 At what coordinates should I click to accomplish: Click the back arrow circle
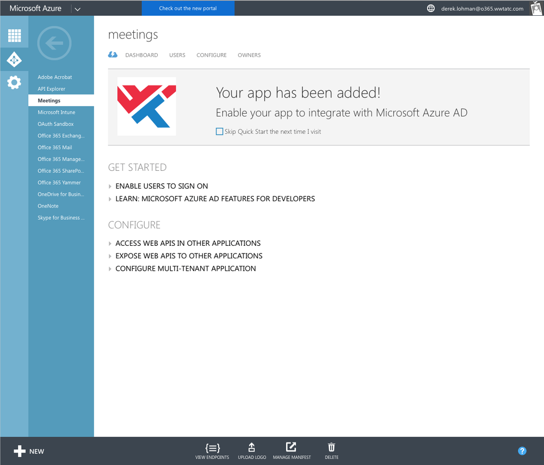(54, 44)
